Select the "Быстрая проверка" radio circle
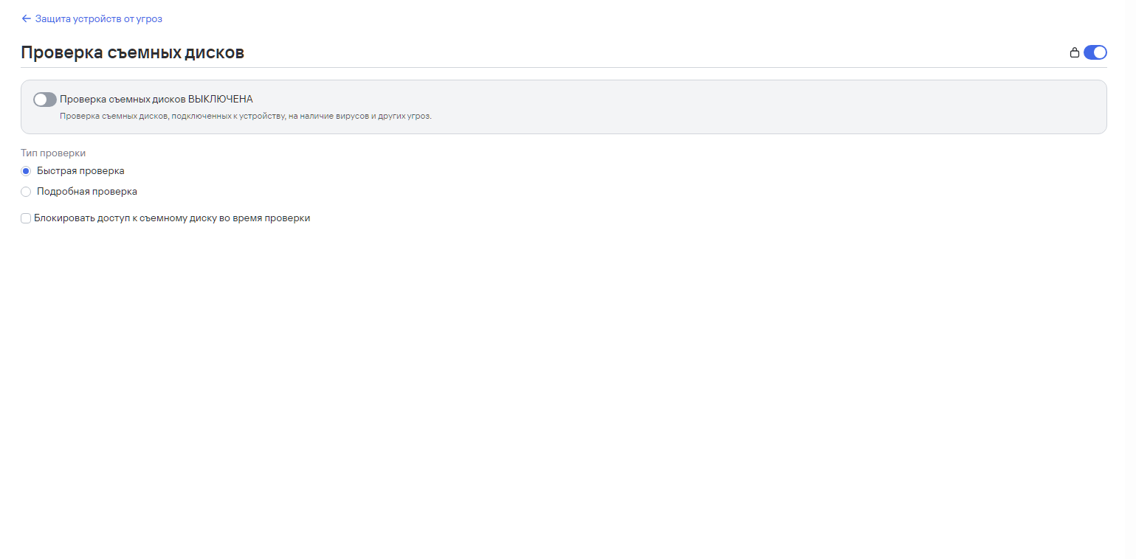This screenshot has width=1136, height=559. click(26, 171)
